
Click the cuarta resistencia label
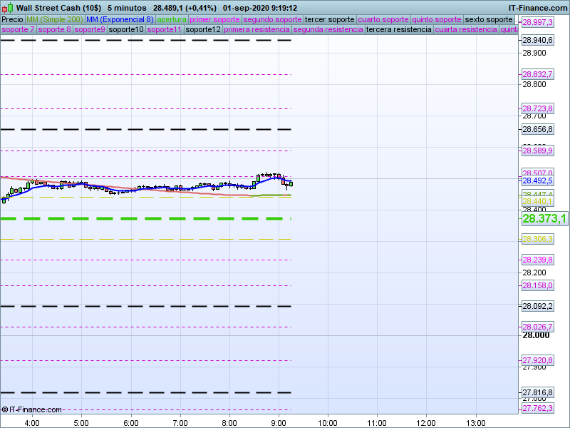tap(466, 30)
